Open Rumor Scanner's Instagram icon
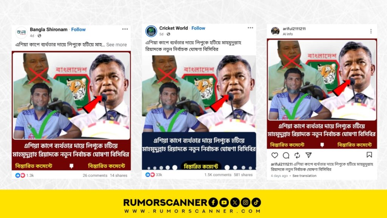 246,202
